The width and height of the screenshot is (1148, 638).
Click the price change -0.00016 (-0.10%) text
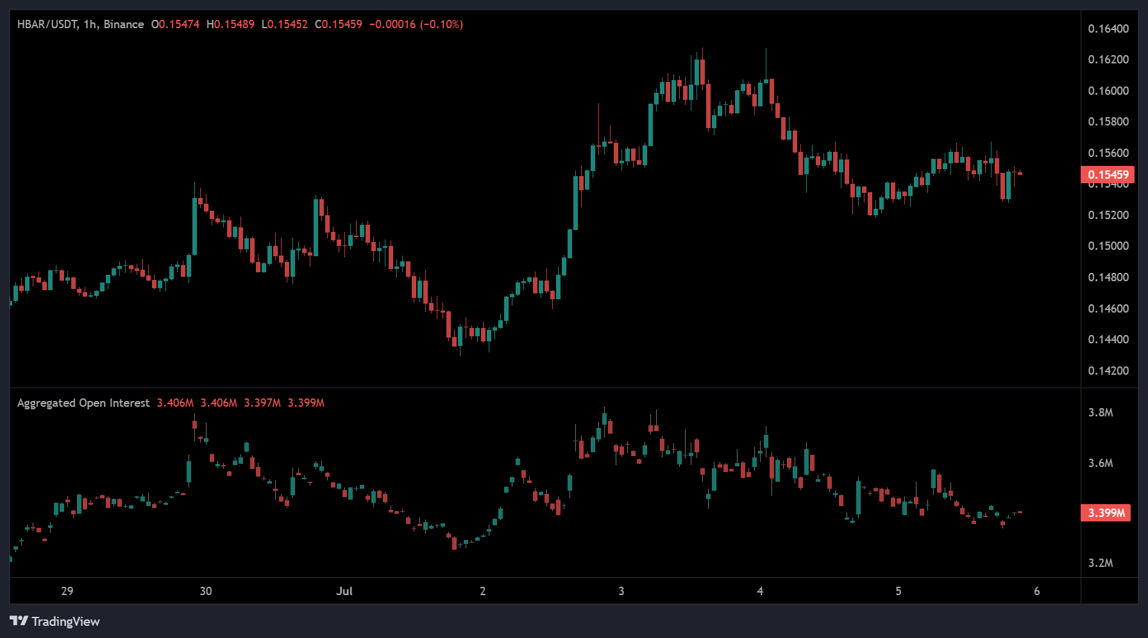point(416,24)
